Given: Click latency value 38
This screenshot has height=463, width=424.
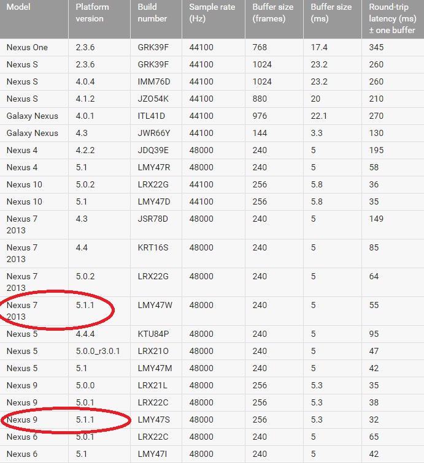Looking at the screenshot, I should coord(374,402).
